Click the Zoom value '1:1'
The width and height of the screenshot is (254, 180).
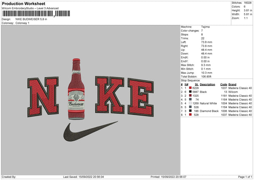(x=246, y=18)
